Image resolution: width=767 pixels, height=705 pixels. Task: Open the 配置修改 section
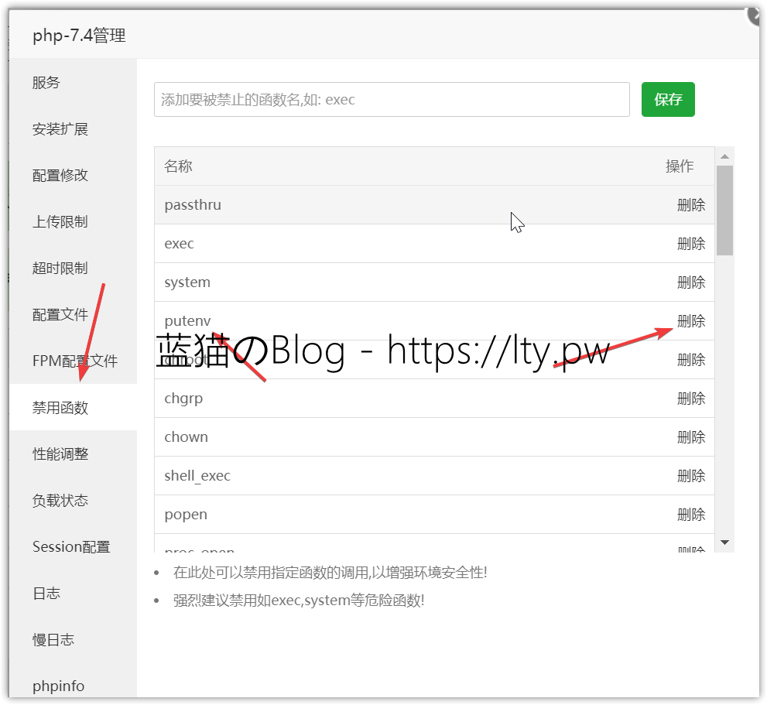pyautogui.click(x=60, y=176)
